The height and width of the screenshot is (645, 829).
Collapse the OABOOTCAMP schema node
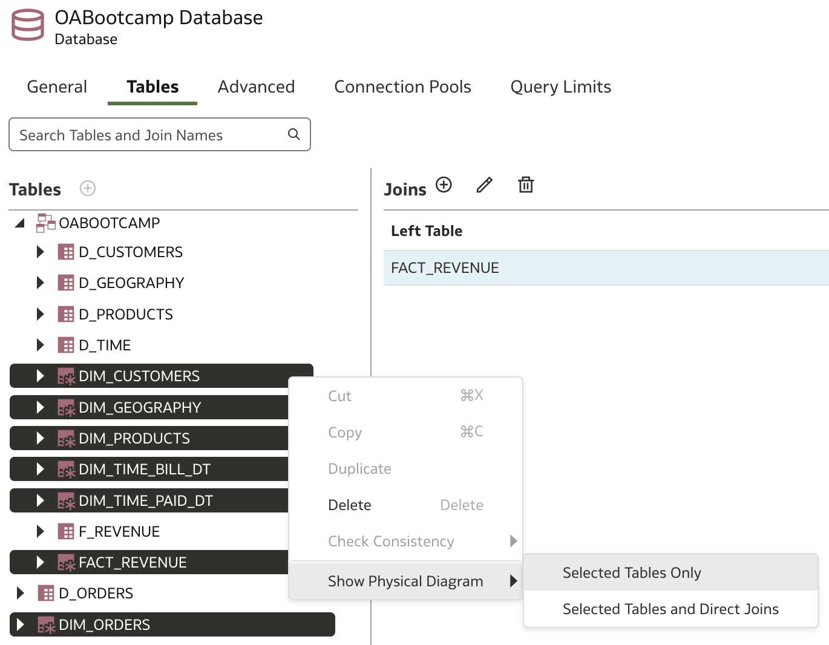click(20, 223)
